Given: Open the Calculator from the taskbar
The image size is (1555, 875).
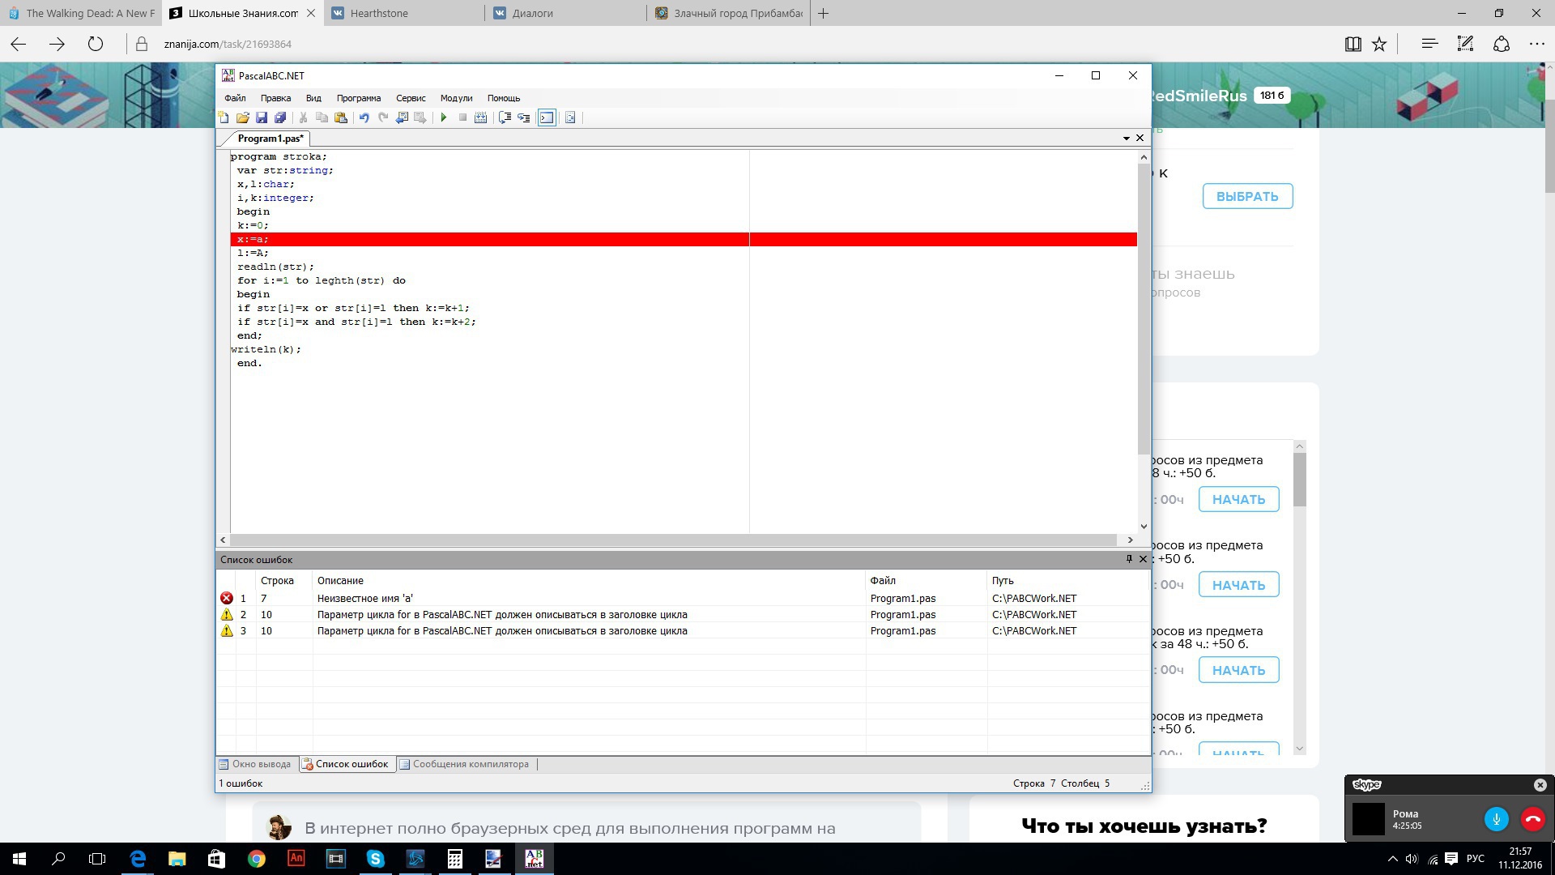Looking at the screenshot, I should (455, 858).
